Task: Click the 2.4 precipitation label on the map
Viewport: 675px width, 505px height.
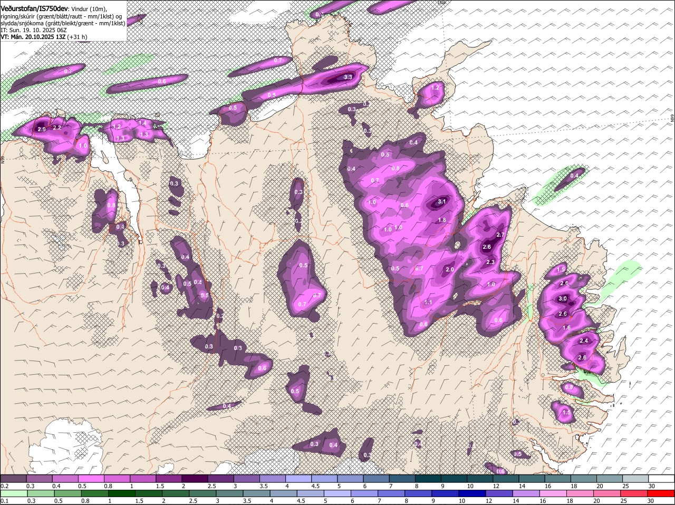Action: click(584, 341)
